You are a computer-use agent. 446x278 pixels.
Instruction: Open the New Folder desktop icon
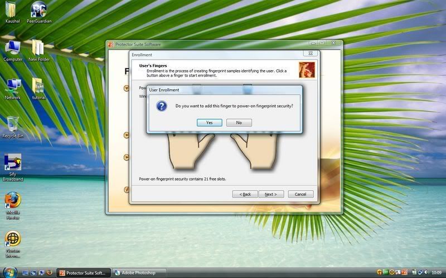[39, 51]
